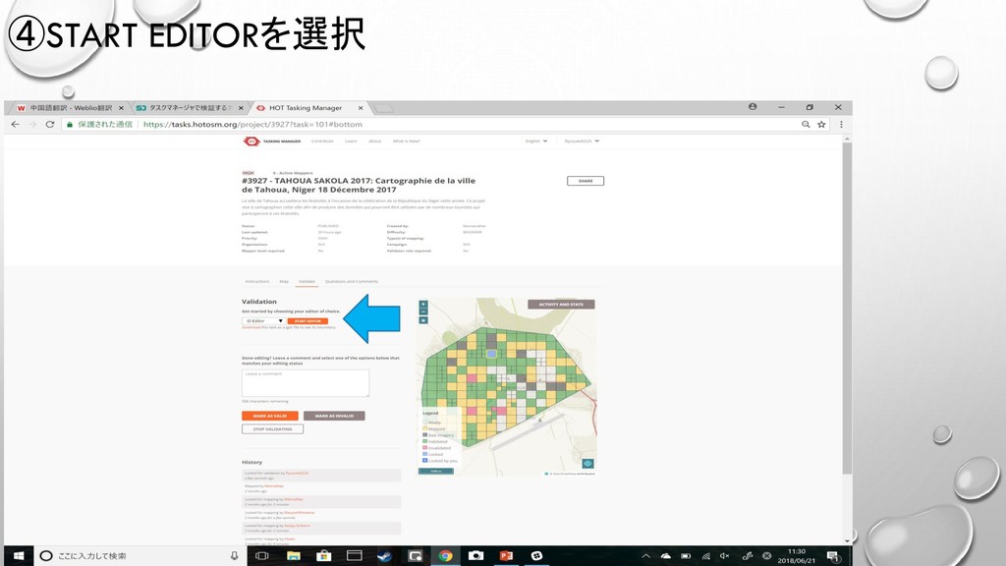Open a new browser tab
Viewport: 1006px width, 566px height.
click(x=383, y=108)
